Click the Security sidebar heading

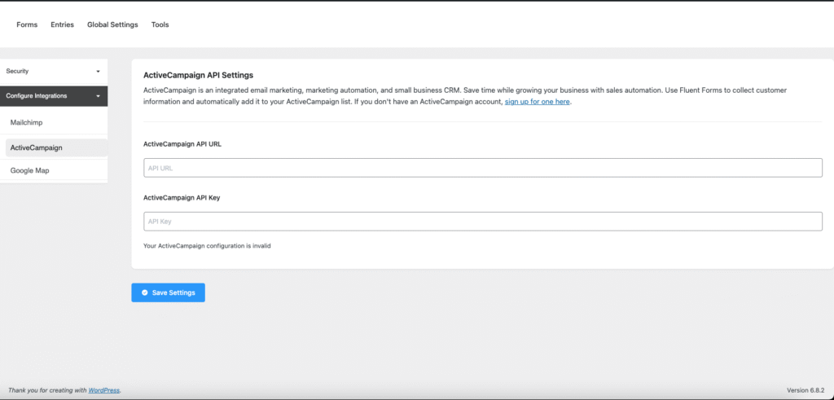pos(18,72)
